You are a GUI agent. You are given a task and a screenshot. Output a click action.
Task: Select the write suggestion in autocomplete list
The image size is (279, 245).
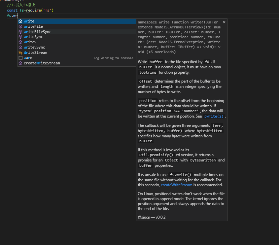tap(77, 21)
